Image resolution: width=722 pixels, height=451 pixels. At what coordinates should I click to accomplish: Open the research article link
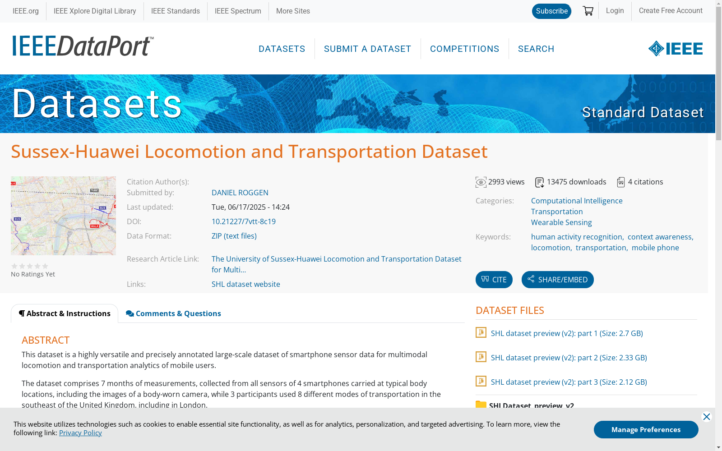pyautogui.click(x=337, y=264)
